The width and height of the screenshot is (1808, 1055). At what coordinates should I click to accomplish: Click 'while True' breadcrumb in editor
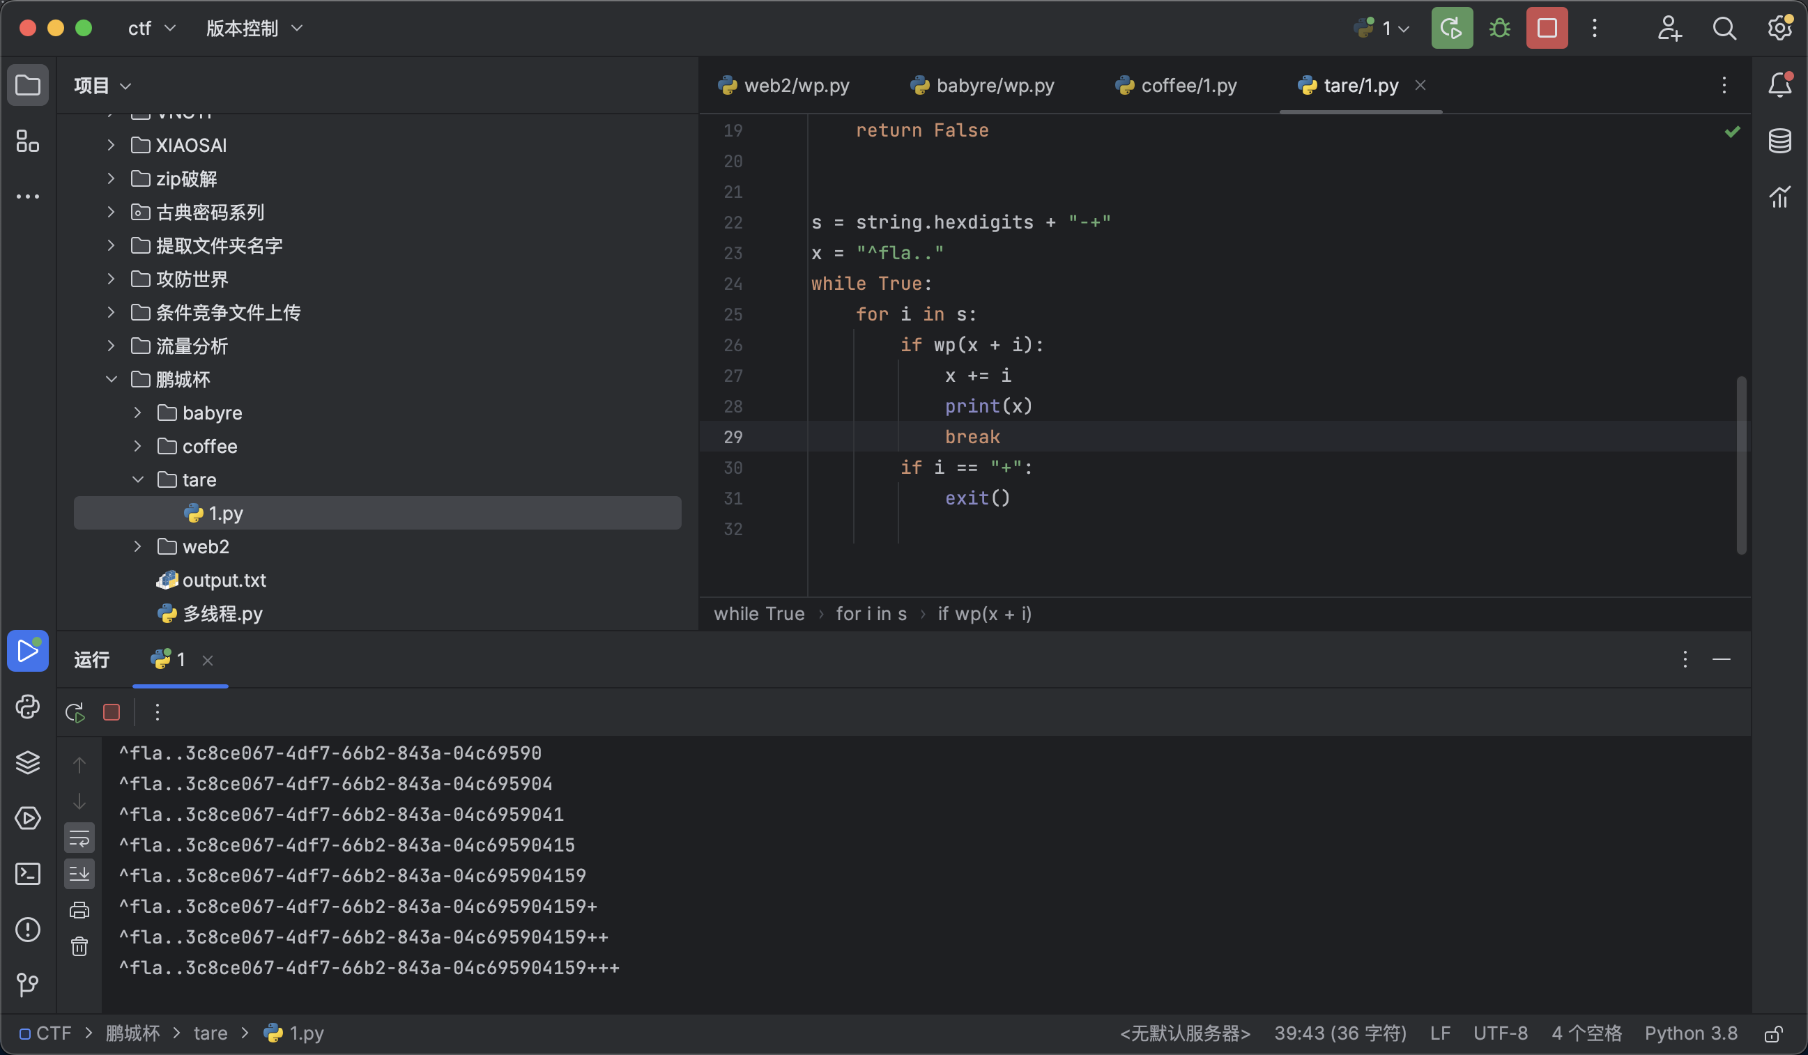[x=759, y=614]
